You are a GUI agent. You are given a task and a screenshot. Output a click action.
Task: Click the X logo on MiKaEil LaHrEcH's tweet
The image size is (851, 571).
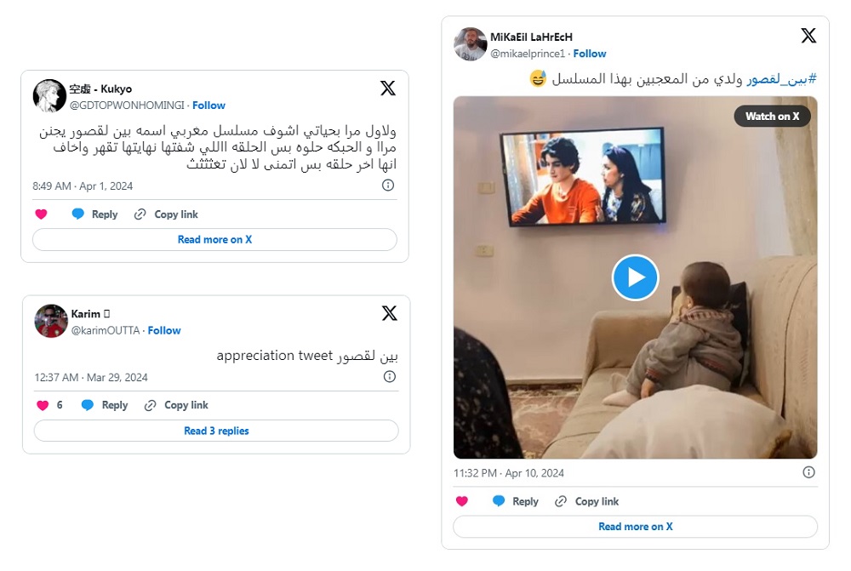pyautogui.click(x=808, y=36)
